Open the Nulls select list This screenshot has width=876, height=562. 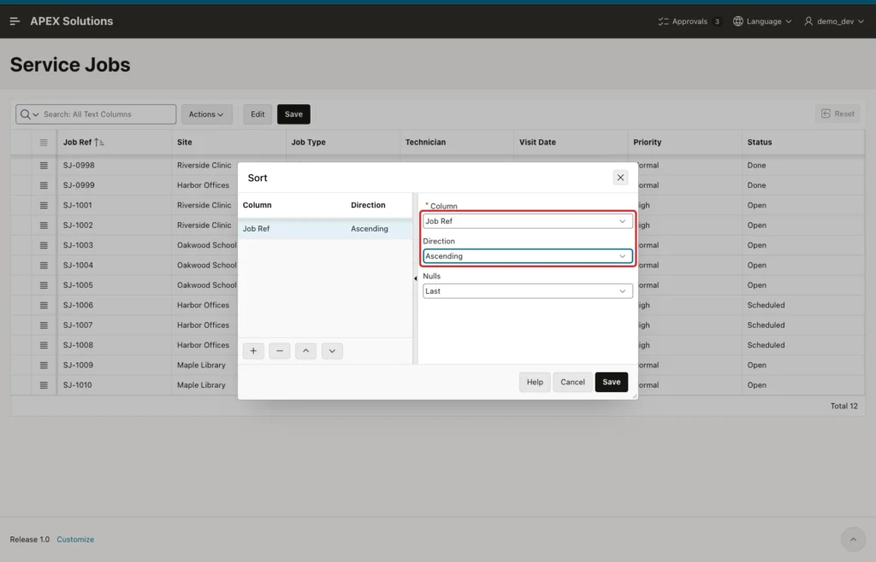[527, 291]
